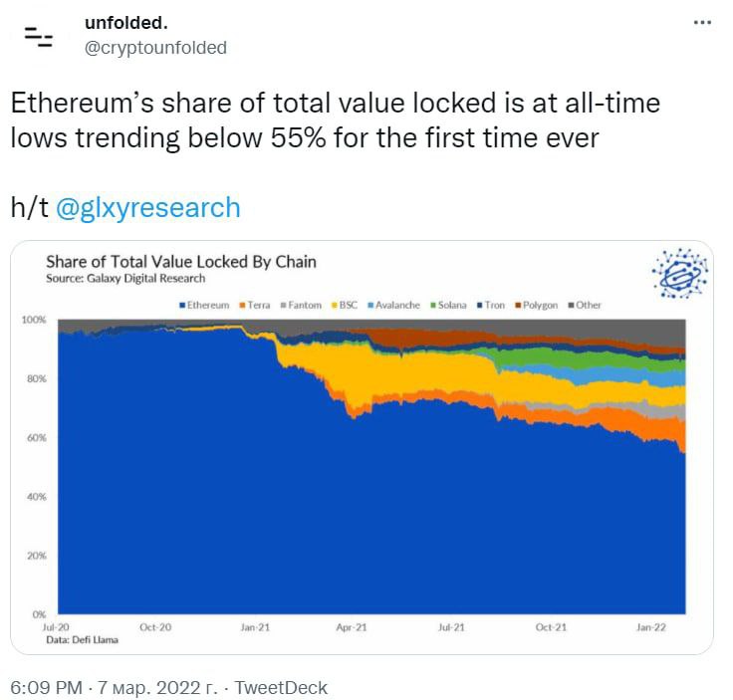Click the Ethereum blue legend swatch
Screen dimensions: 733x700
(x=182, y=305)
